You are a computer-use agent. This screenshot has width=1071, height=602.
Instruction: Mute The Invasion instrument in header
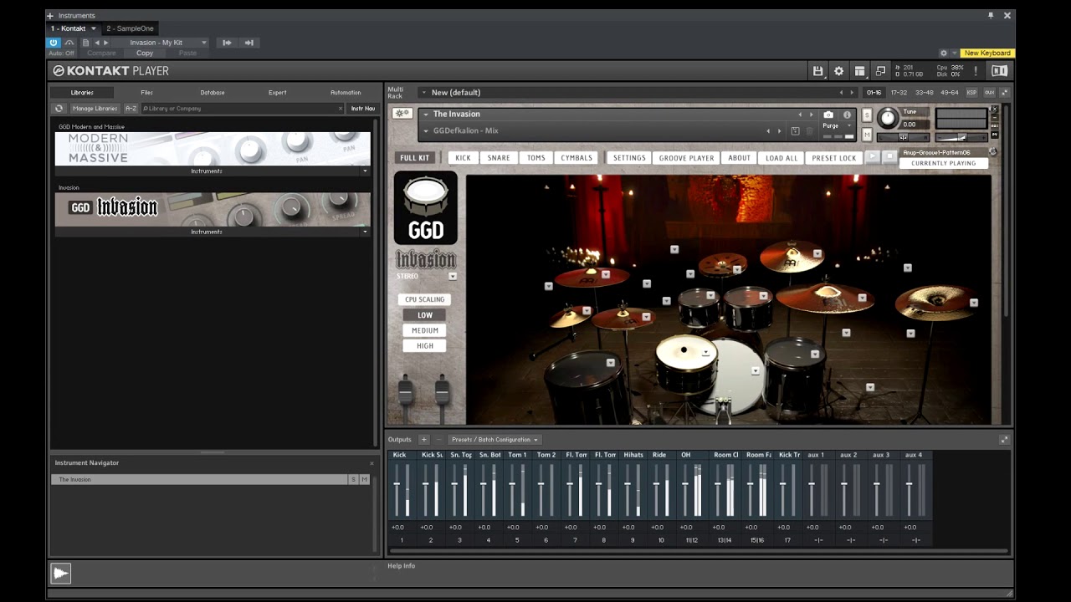coord(867,135)
